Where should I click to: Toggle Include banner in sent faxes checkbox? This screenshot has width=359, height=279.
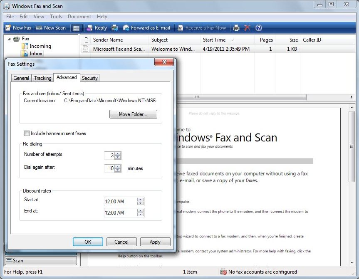point(27,133)
